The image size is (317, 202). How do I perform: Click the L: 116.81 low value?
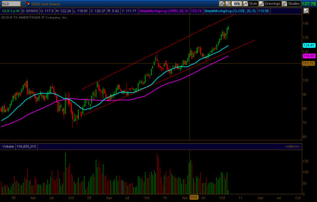[81, 11]
